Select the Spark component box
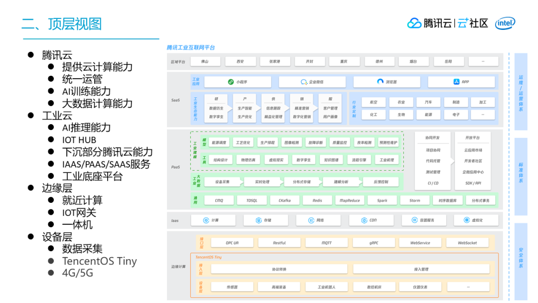This screenshot has height=303, width=538. coord(382,200)
